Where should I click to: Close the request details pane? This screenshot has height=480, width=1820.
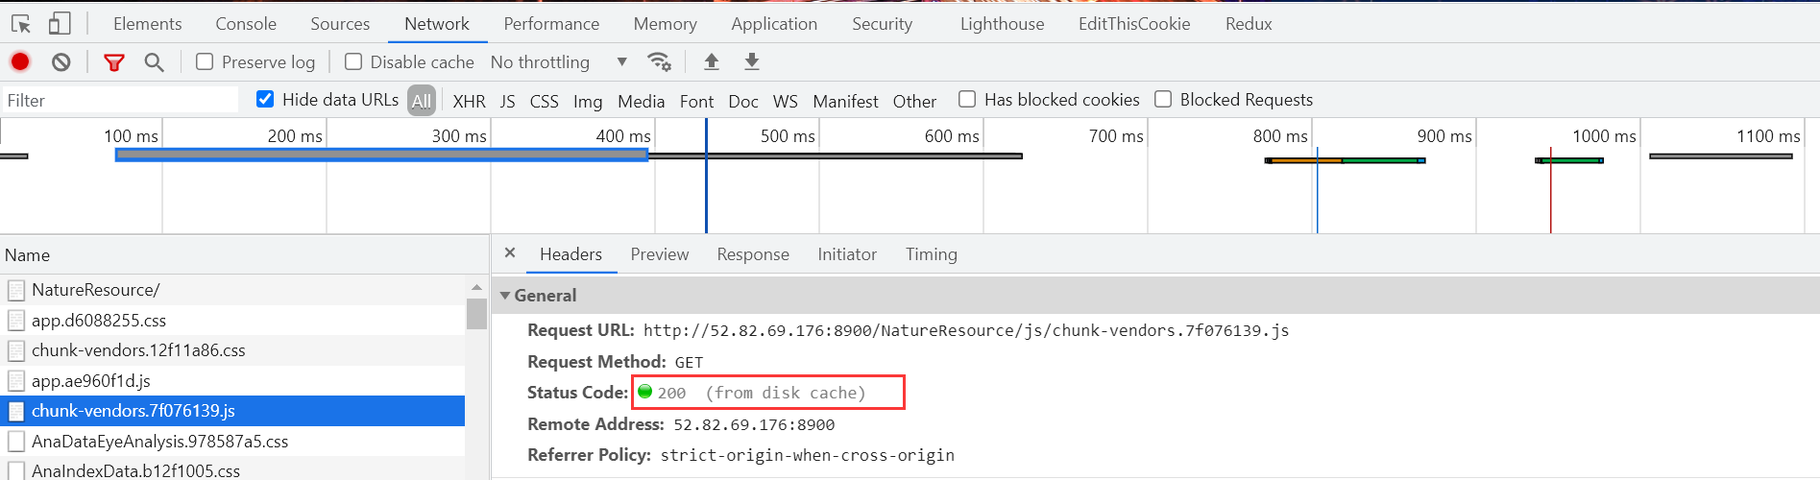[510, 253]
